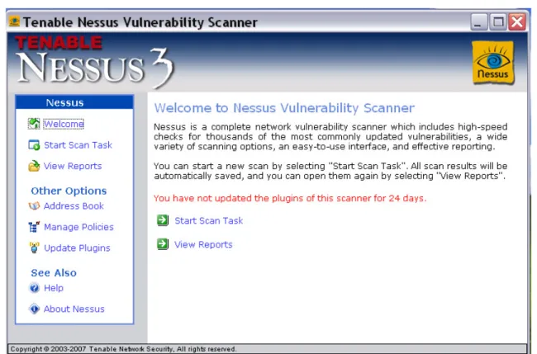
Task: Click Start Scan Task link in main pane
Action: (x=209, y=220)
